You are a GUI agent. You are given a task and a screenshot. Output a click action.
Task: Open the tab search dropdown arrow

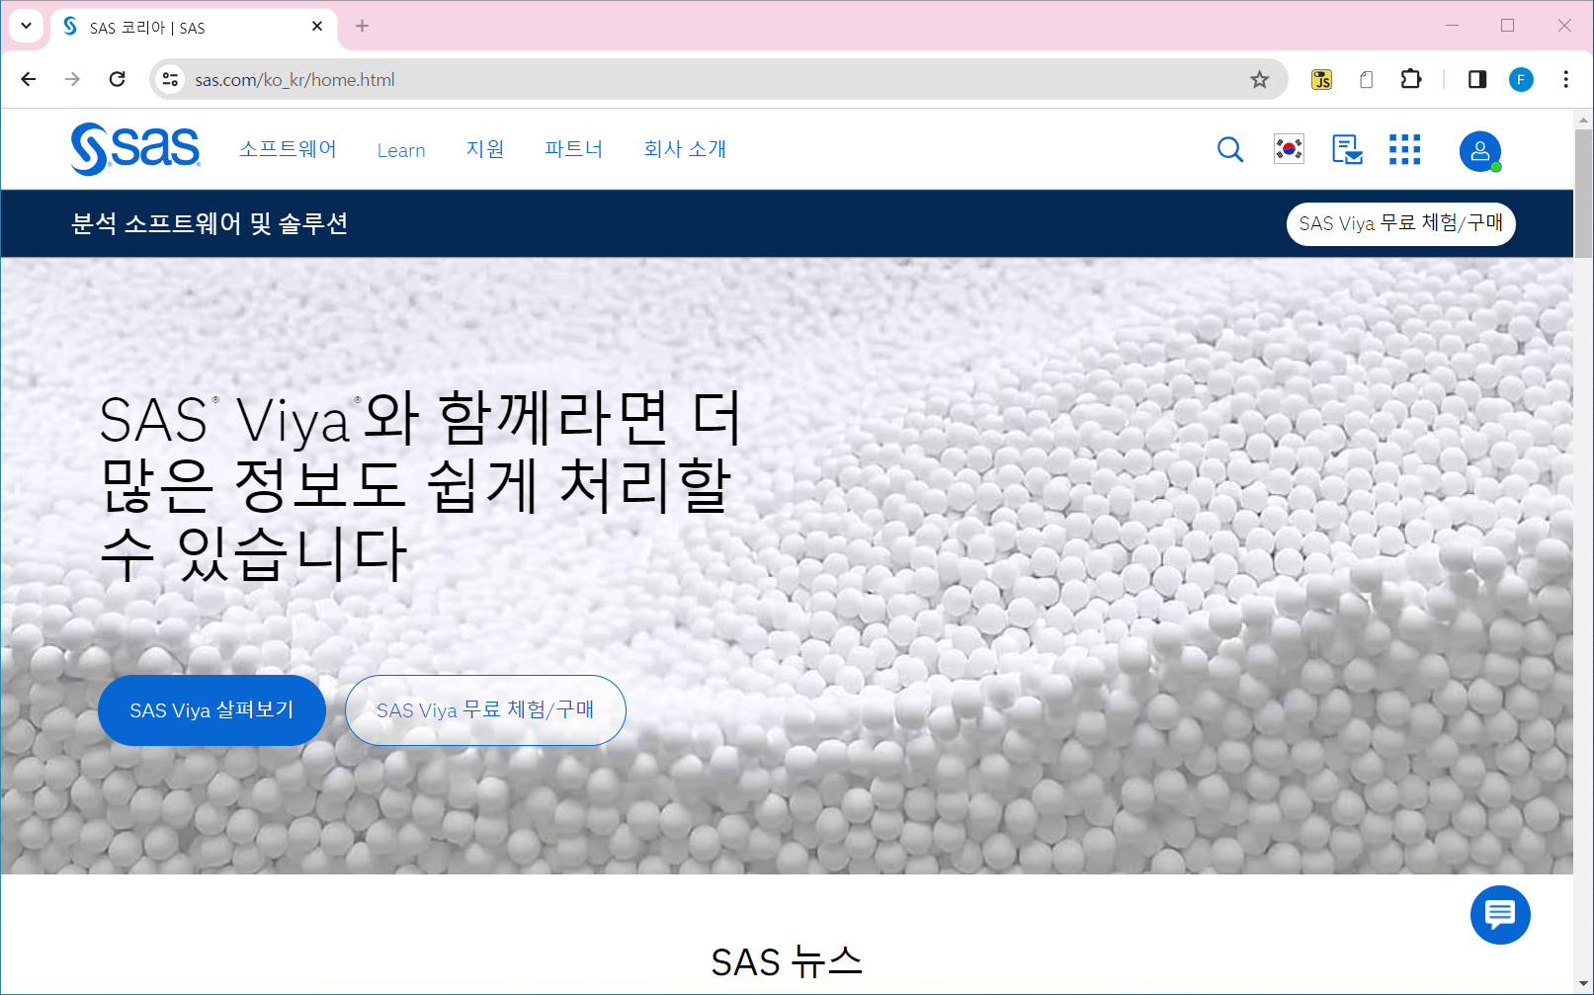click(x=26, y=26)
